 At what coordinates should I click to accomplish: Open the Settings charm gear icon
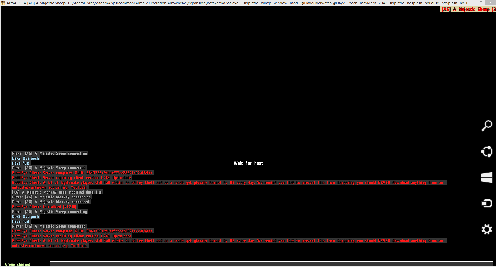[x=487, y=229]
